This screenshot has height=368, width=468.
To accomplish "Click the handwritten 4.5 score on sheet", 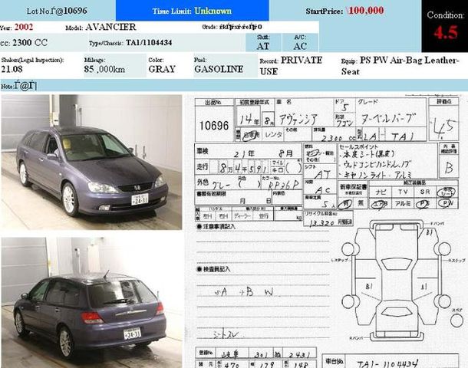I will click(443, 127).
